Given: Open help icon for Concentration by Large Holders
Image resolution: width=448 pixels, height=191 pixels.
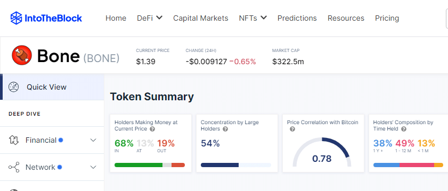Looking at the screenshot, I should click(225, 129).
